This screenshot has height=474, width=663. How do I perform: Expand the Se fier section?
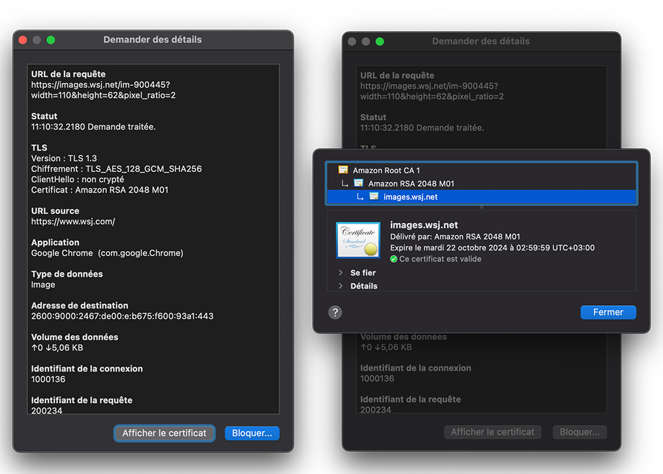(341, 273)
